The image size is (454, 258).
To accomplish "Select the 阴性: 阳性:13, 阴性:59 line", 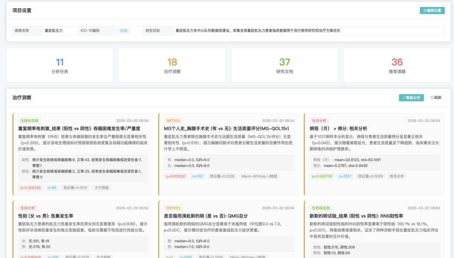I will [332, 253].
